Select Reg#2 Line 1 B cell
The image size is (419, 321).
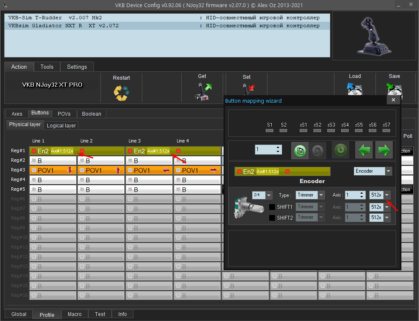point(53,160)
